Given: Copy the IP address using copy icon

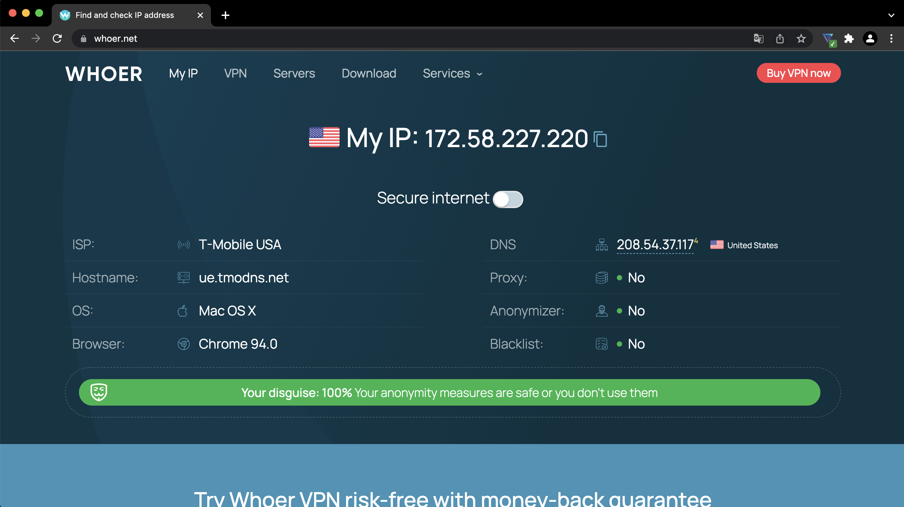Looking at the screenshot, I should pyautogui.click(x=600, y=139).
